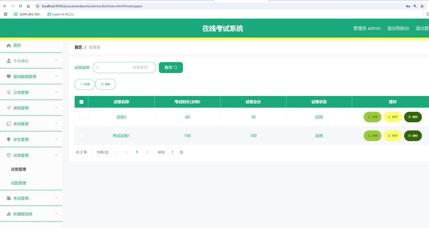Select the checkbox for row 考试试卷1

[81, 135]
